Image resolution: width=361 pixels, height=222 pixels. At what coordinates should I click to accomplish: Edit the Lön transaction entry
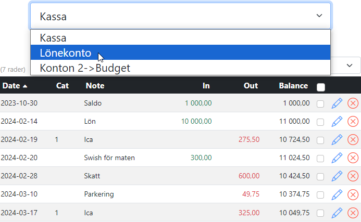(x=337, y=121)
